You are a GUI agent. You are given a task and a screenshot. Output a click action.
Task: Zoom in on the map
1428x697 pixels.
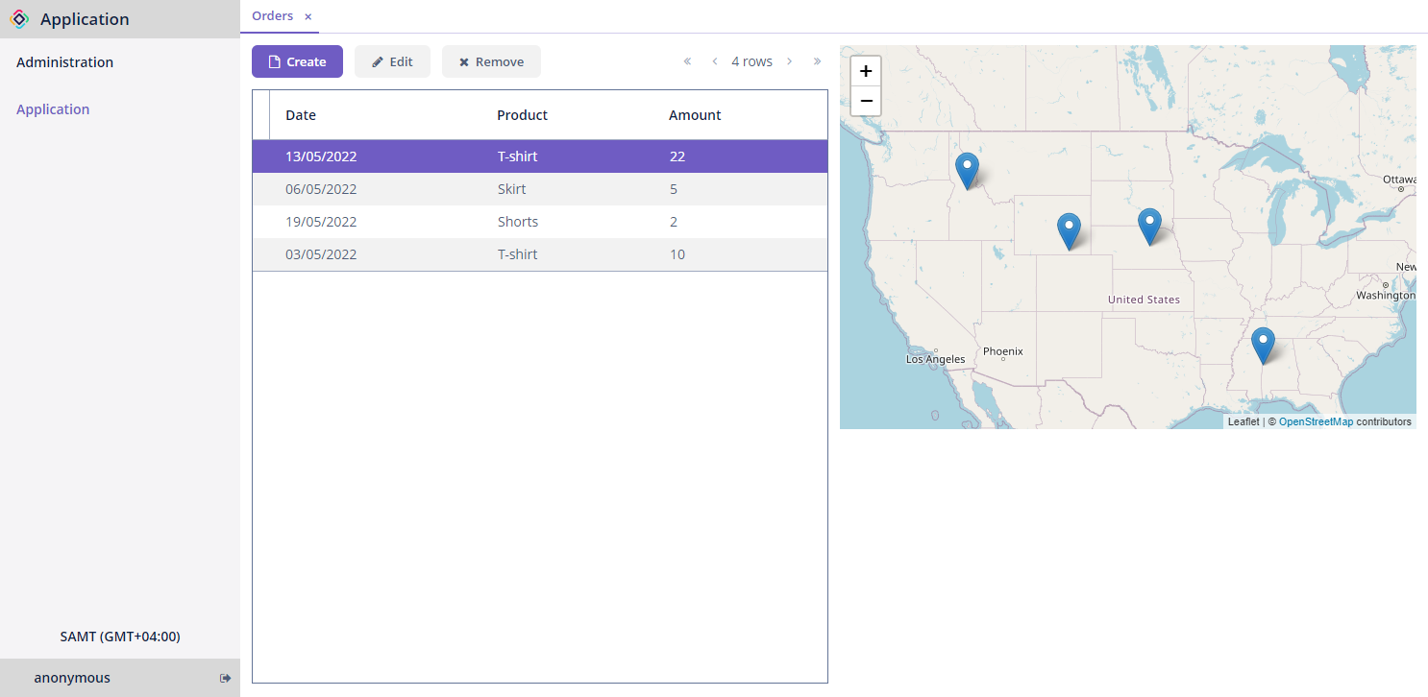(866, 71)
